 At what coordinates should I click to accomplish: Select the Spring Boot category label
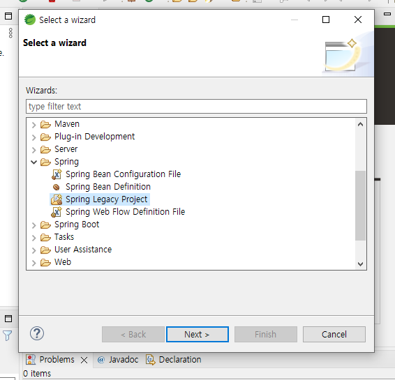pos(77,225)
